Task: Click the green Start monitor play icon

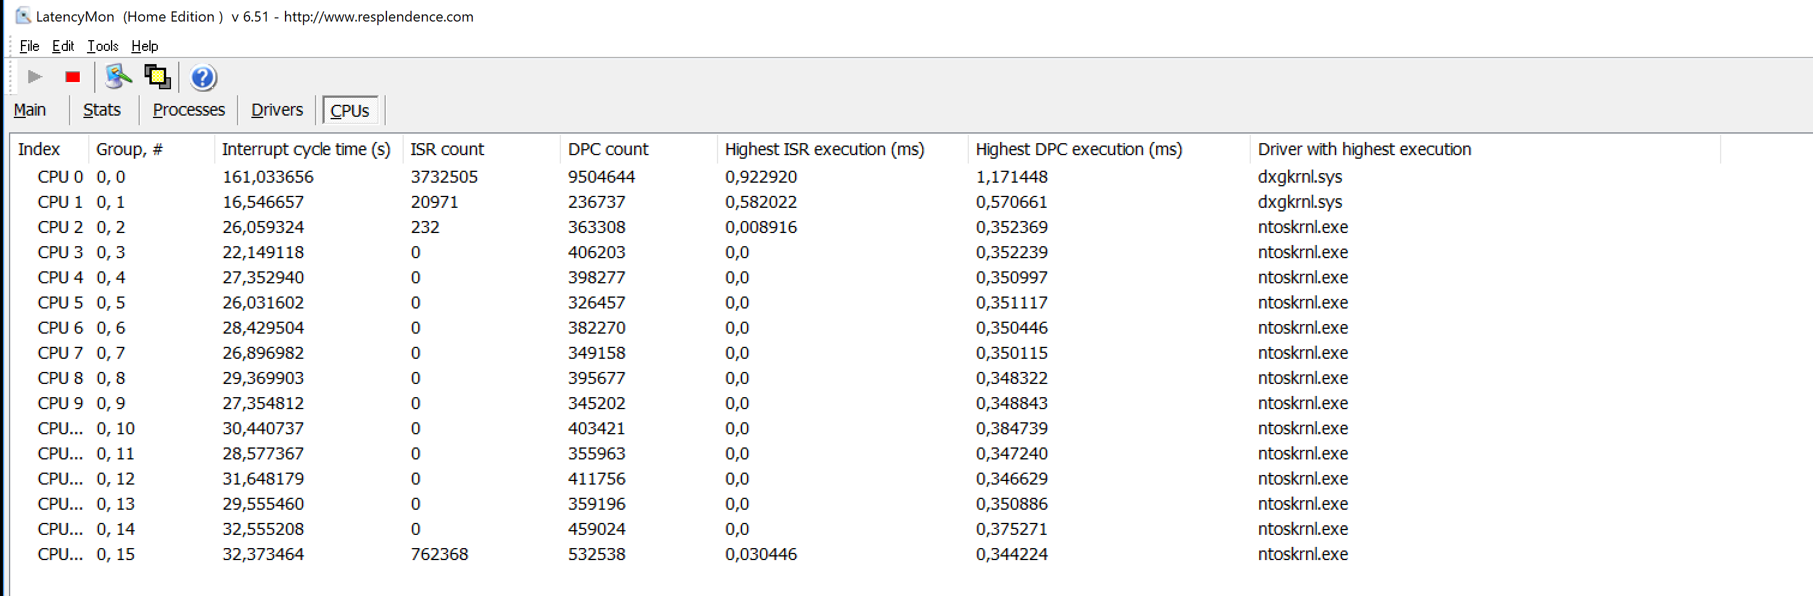Action: coord(34,77)
